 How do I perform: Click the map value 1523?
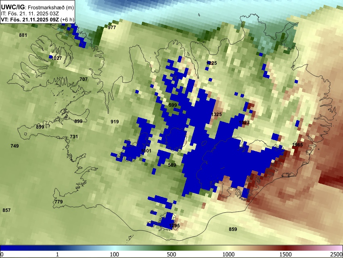(244, 123)
